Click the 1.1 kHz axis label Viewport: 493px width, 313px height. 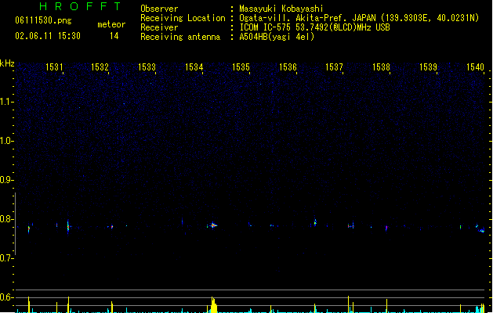(6, 102)
